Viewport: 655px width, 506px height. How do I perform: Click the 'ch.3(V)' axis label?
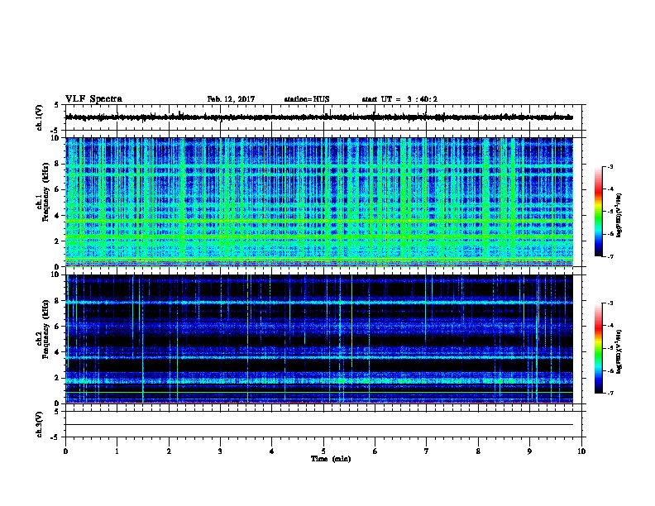pyautogui.click(x=40, y=424)
